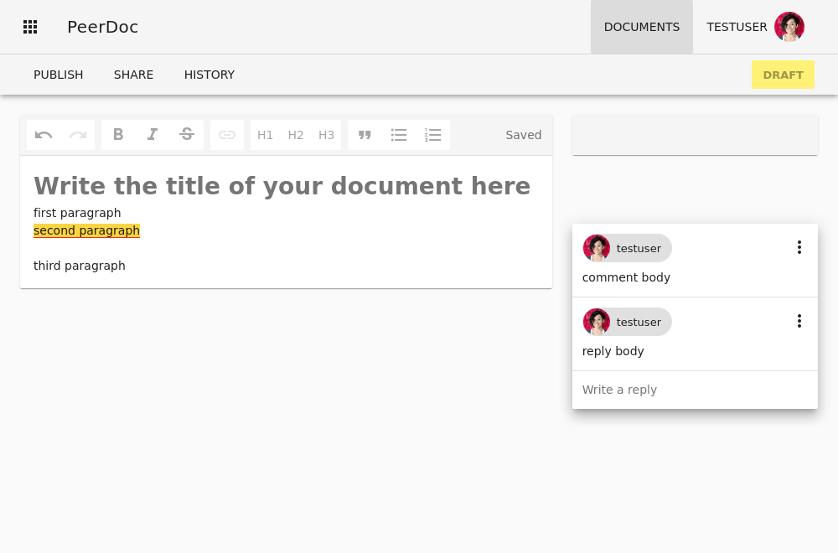Apply H1 heading style
The height and width of the screenshot is (553, 838).
click(265, 135)
